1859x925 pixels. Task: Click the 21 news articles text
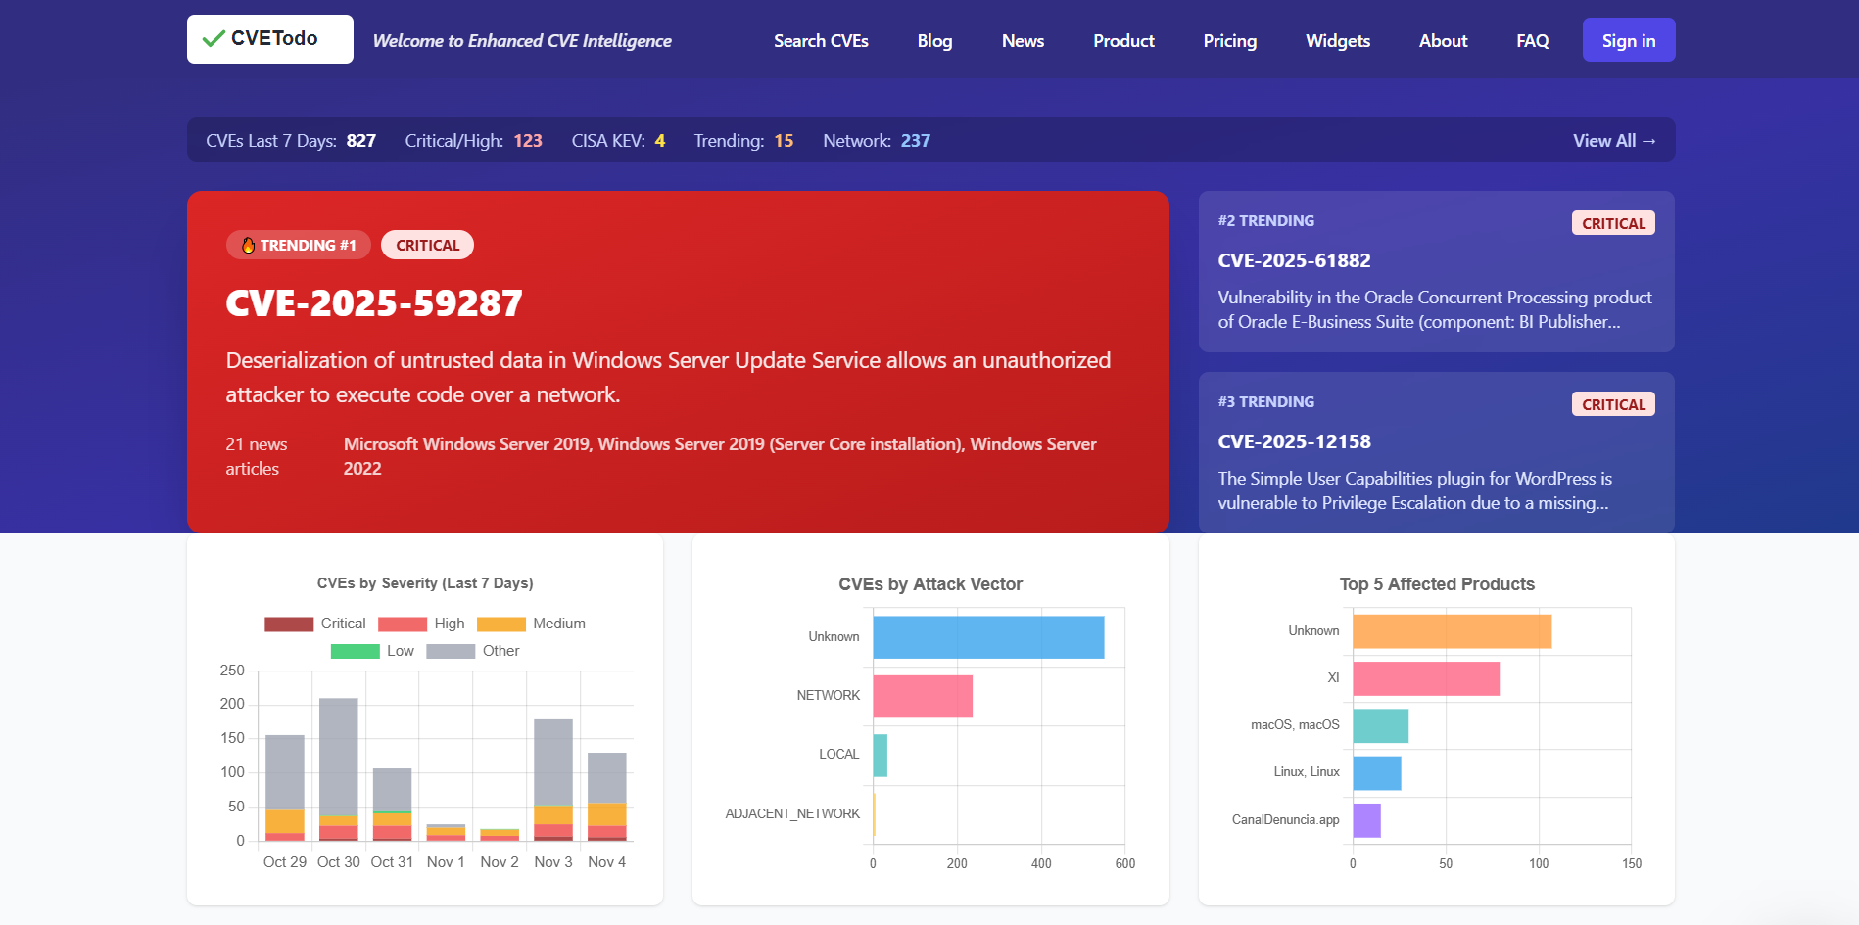tap(255, 456)
